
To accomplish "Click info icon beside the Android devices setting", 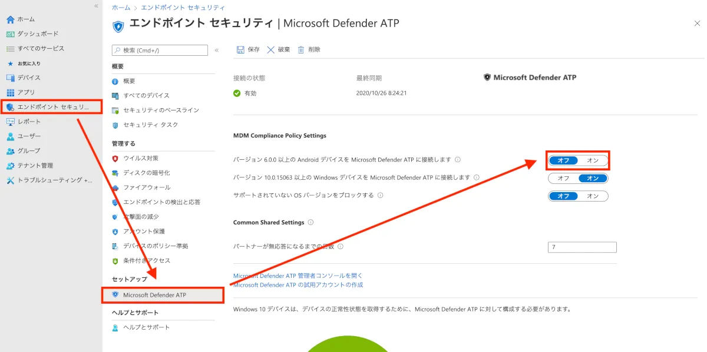I will click(458, 160).
